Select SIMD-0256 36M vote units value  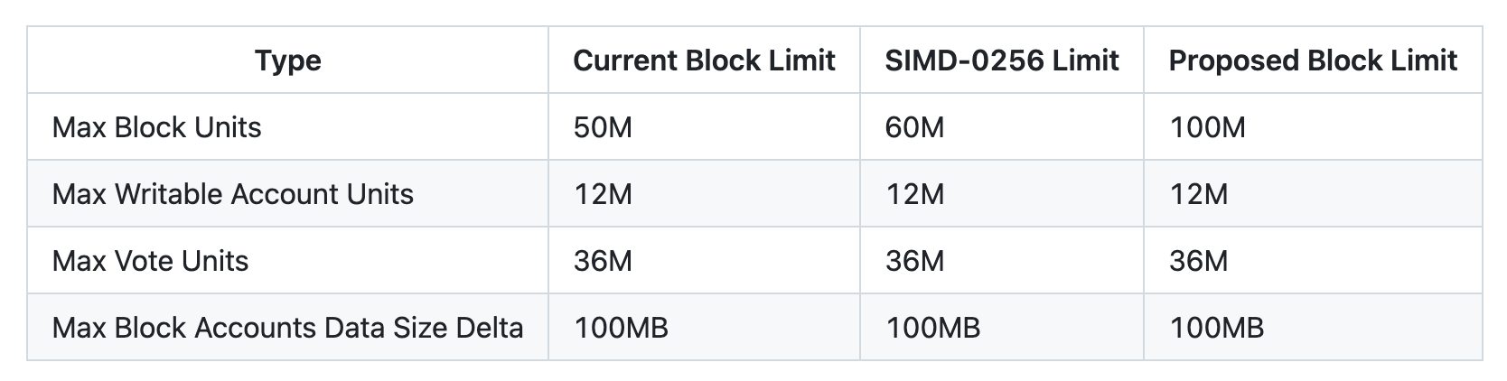(915, 261)
